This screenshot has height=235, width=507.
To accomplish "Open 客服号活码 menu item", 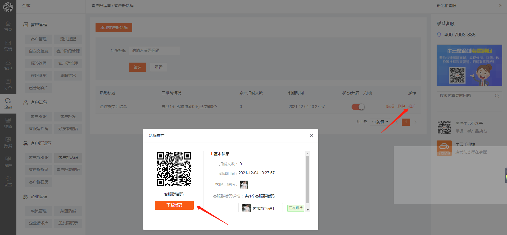I will click(39, 129).
